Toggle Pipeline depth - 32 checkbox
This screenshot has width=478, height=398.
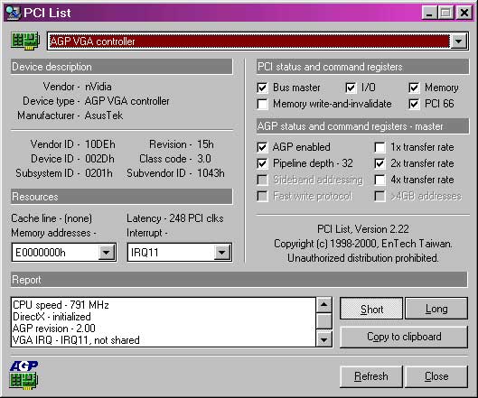262,163
